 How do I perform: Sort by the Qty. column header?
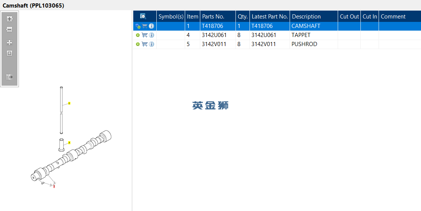[243, 17]
